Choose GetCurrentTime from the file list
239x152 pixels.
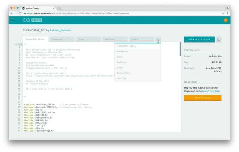coord(123,73)
